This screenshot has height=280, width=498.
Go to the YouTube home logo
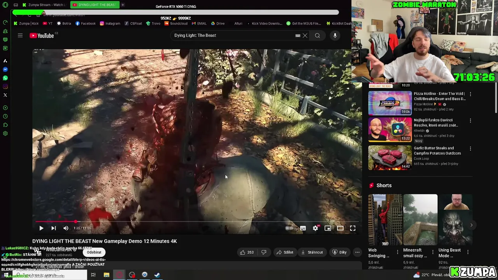42,35
